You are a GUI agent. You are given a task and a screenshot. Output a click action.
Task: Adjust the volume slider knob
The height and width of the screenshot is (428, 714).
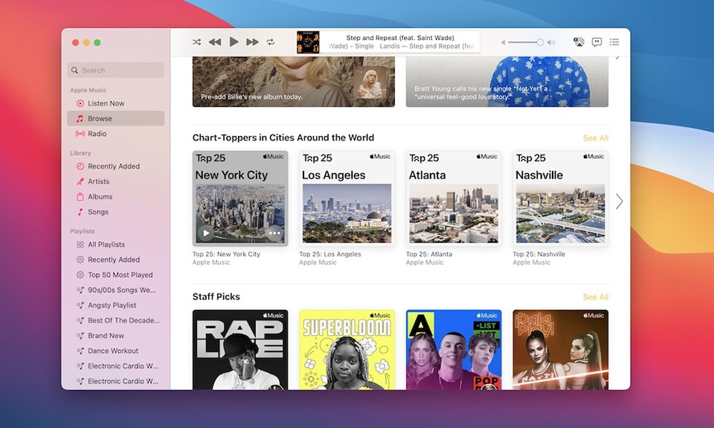(x=540, y=42)
